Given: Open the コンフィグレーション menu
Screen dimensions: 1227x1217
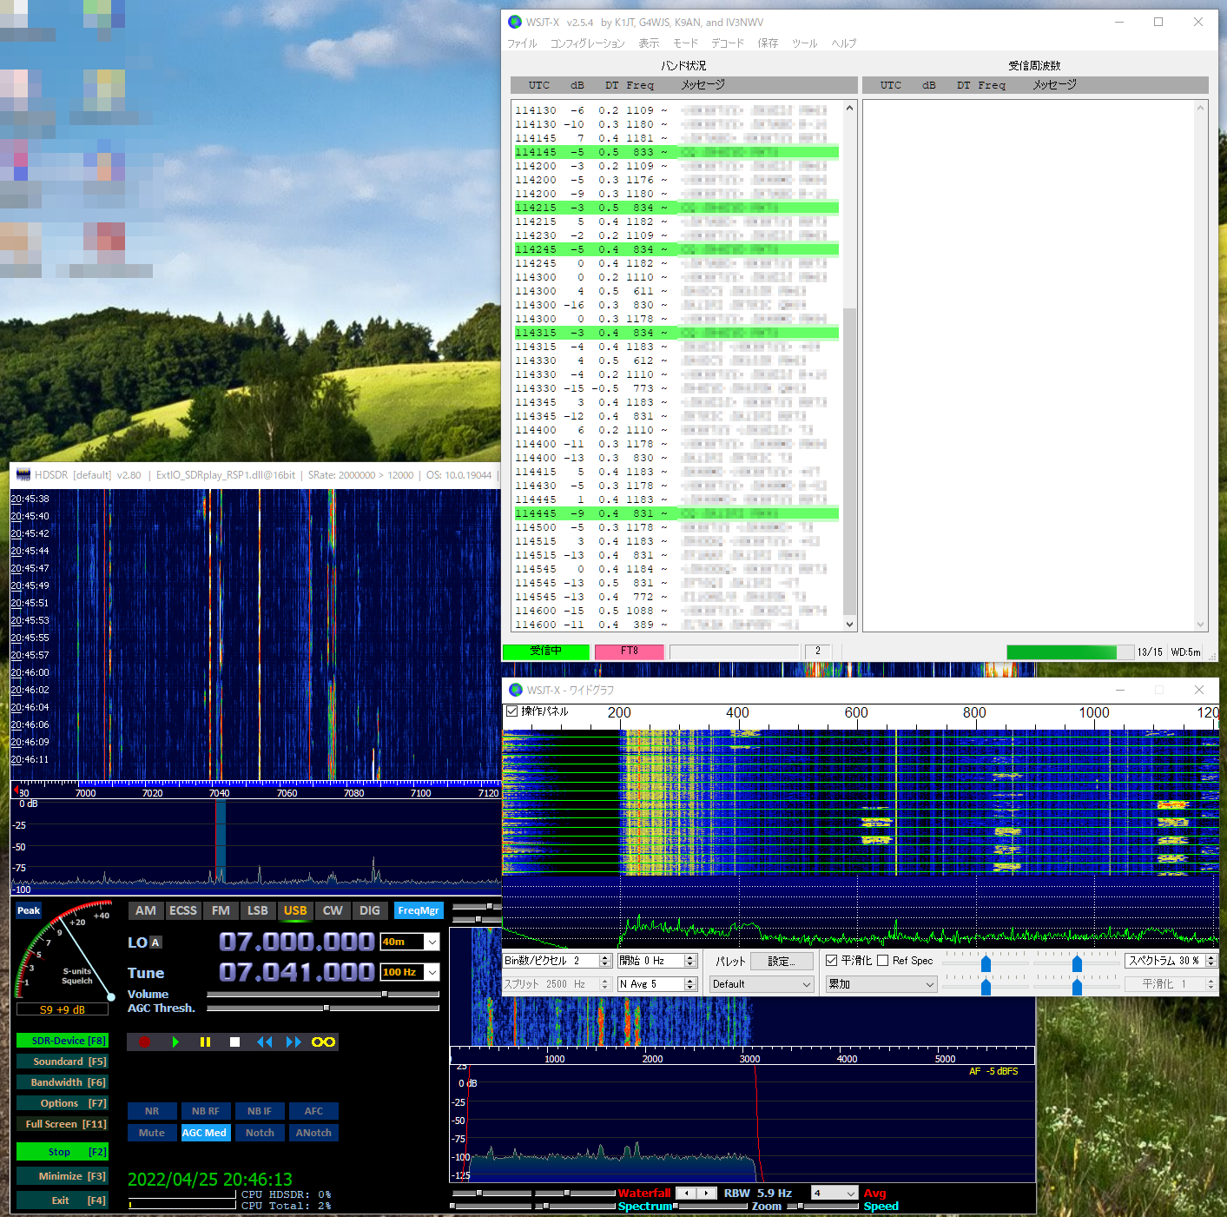Looking at the screenshot, I should [x=587, y=43].
